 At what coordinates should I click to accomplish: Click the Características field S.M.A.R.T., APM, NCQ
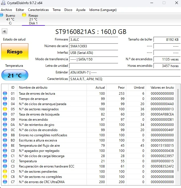coord(125,79)
